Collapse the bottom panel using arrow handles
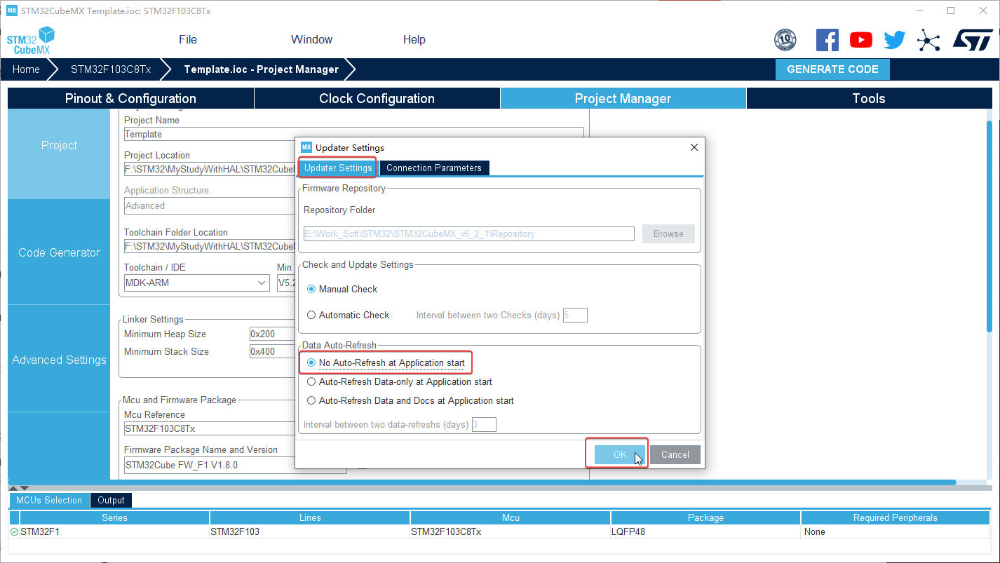The height and width of the screenshot is (563, 1000). point(20,487)
